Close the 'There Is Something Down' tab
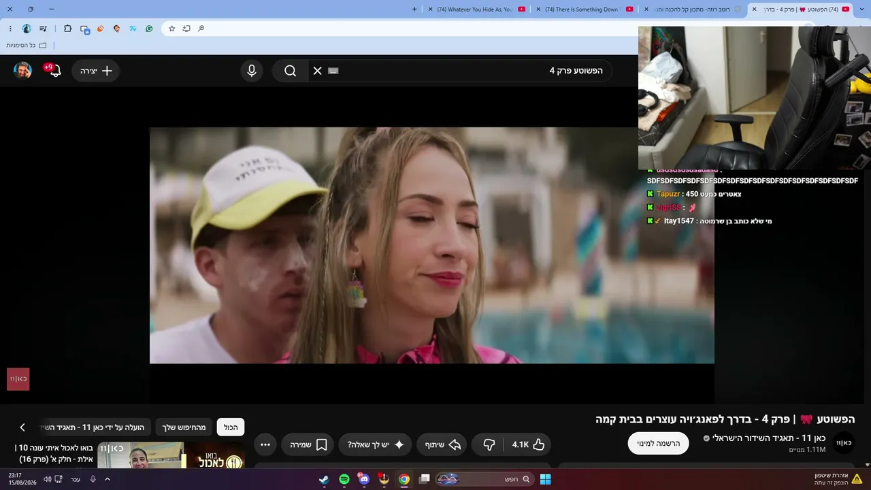The height and width of the screenshot is (490, 871). (x=539, y=9)
